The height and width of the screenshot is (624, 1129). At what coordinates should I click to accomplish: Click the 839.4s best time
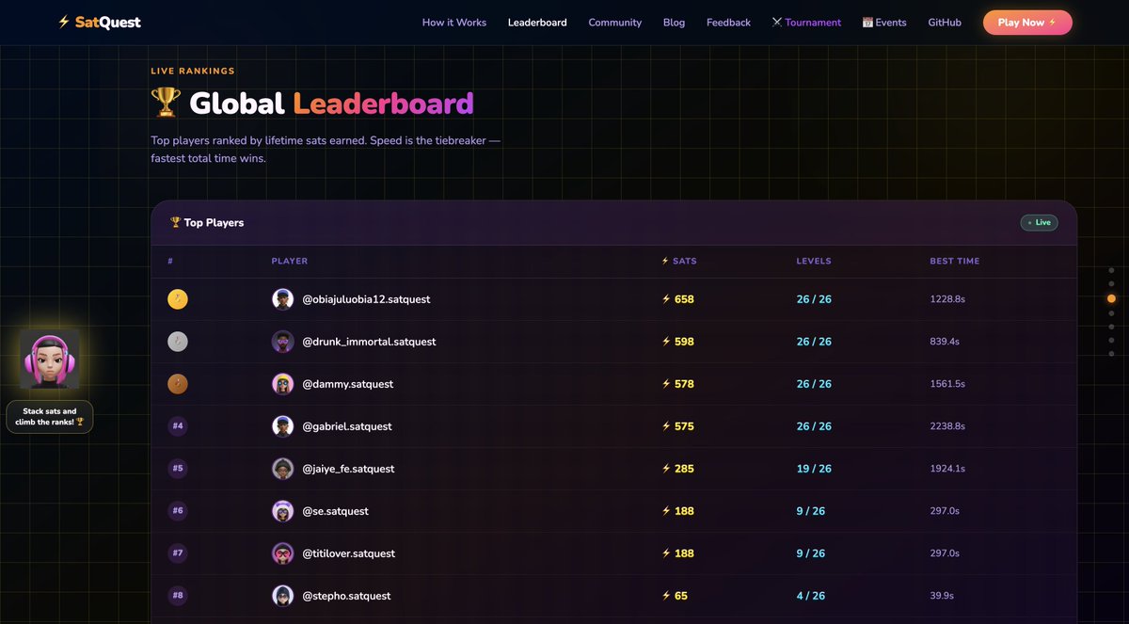(945, 342)
